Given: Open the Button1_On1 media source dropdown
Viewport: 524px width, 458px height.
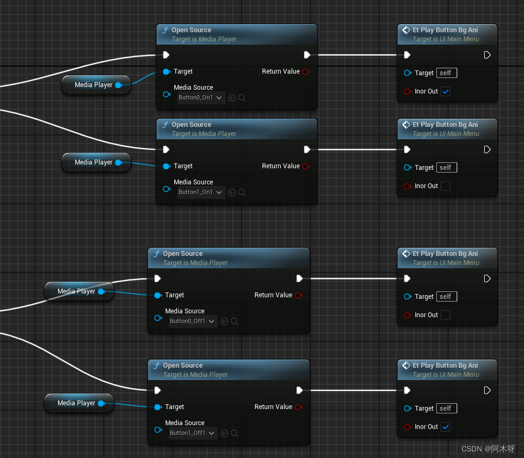Looking at the screenshot, I should point(200,192).
